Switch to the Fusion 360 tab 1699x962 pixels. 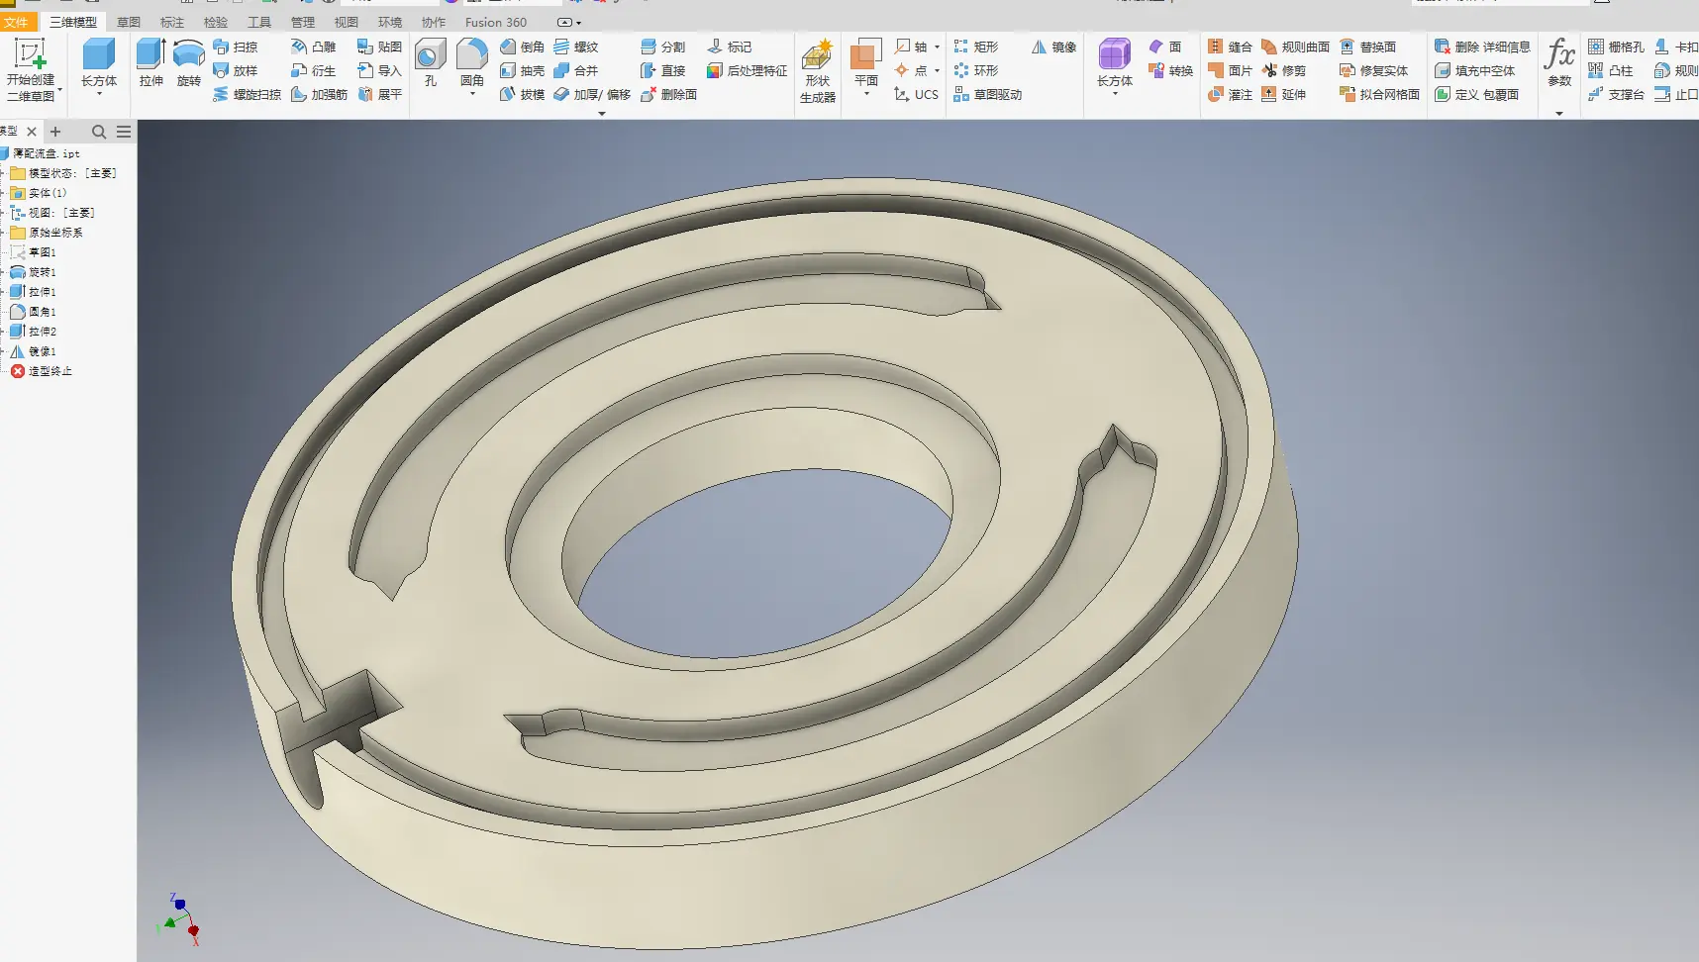point(496,22)
